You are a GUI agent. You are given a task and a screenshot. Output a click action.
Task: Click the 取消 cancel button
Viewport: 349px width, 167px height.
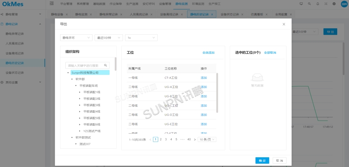tap(279, 161)
